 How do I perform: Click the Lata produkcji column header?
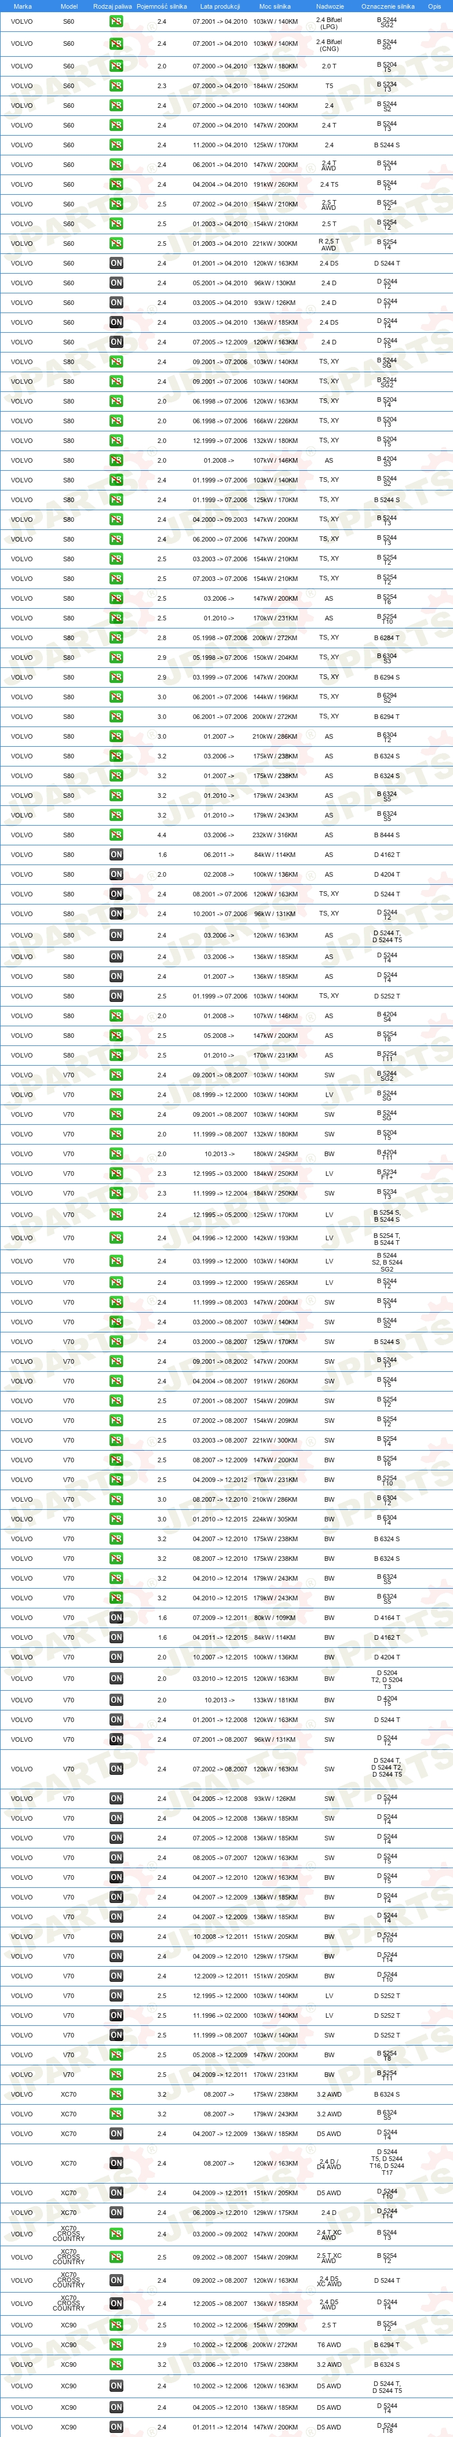(x=220, y=6)
